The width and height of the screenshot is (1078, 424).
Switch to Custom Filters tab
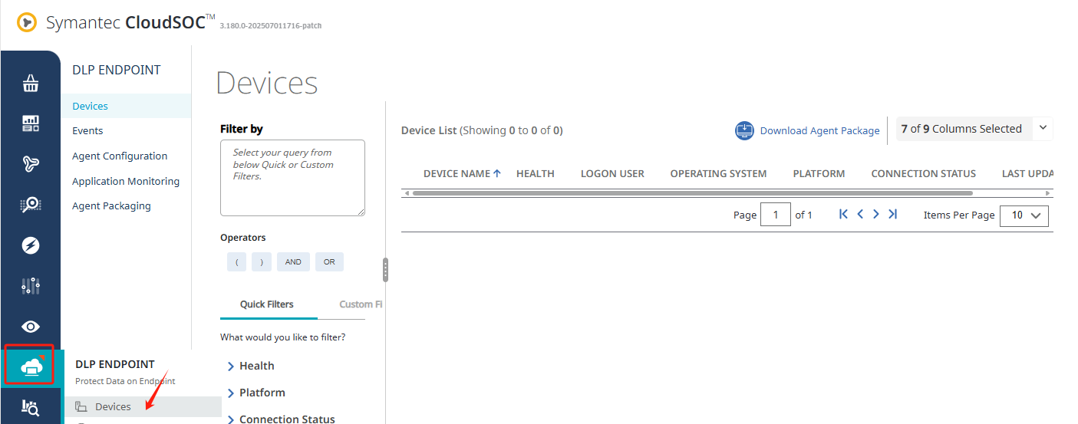point(361,304)
